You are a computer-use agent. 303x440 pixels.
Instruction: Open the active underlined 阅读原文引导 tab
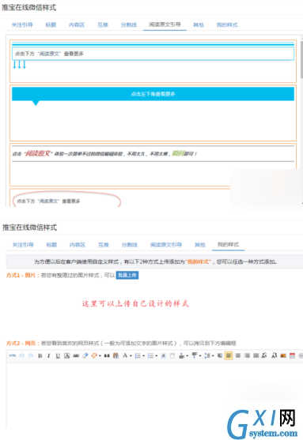click(x=165, y=24)
